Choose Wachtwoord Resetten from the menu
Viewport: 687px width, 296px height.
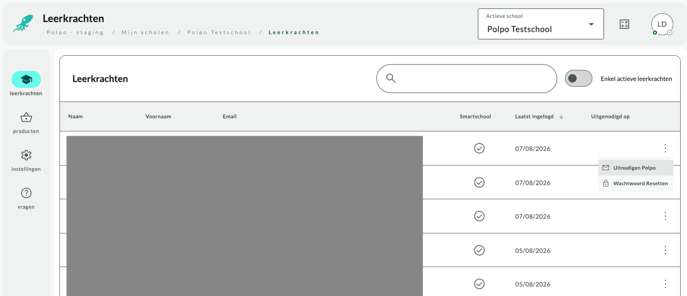point(635,183)
